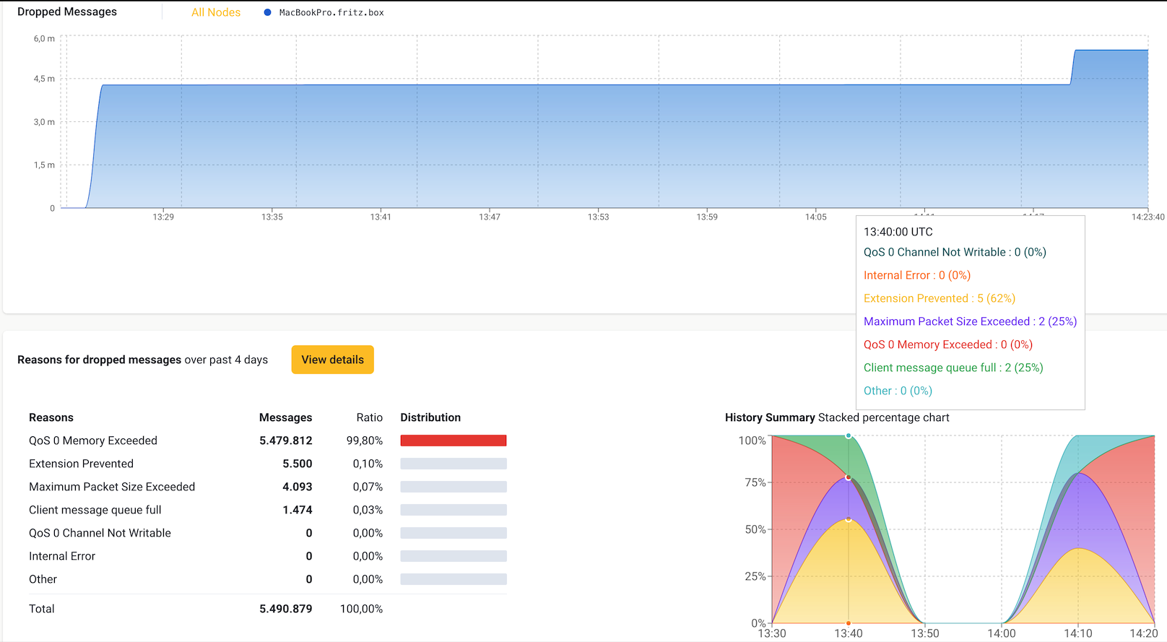Viewport: 1167px width, 642px height.
Task: Click the 5.500 messages value
Action: pyautogui.click(x=298, y=464)
